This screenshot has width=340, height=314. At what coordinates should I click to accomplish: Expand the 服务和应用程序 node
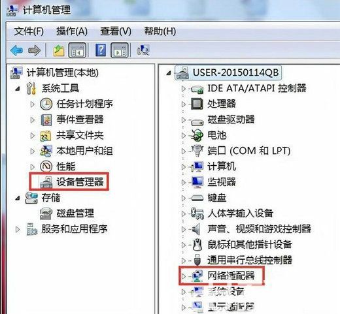18,229
